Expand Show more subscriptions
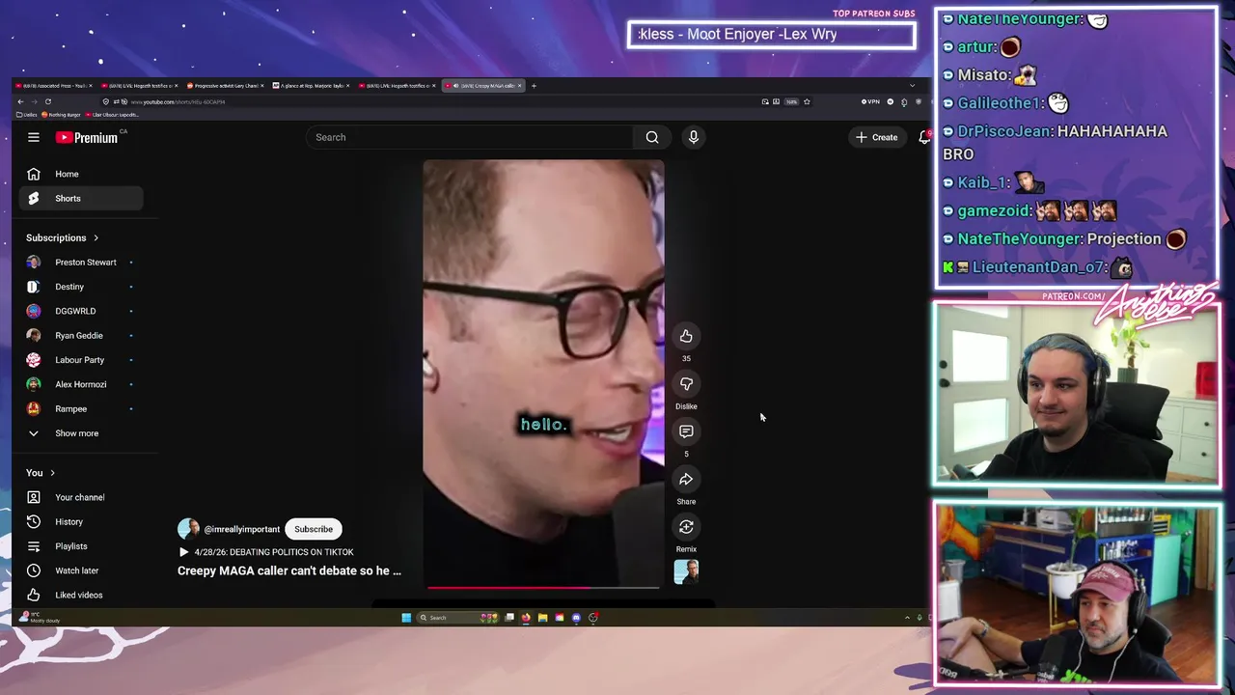The height and width of the screenshot is (695, 1235). pyautogui.click(x=81, y=433)
